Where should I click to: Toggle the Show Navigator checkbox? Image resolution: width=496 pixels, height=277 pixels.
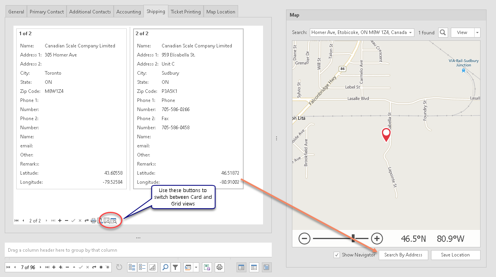337,255
